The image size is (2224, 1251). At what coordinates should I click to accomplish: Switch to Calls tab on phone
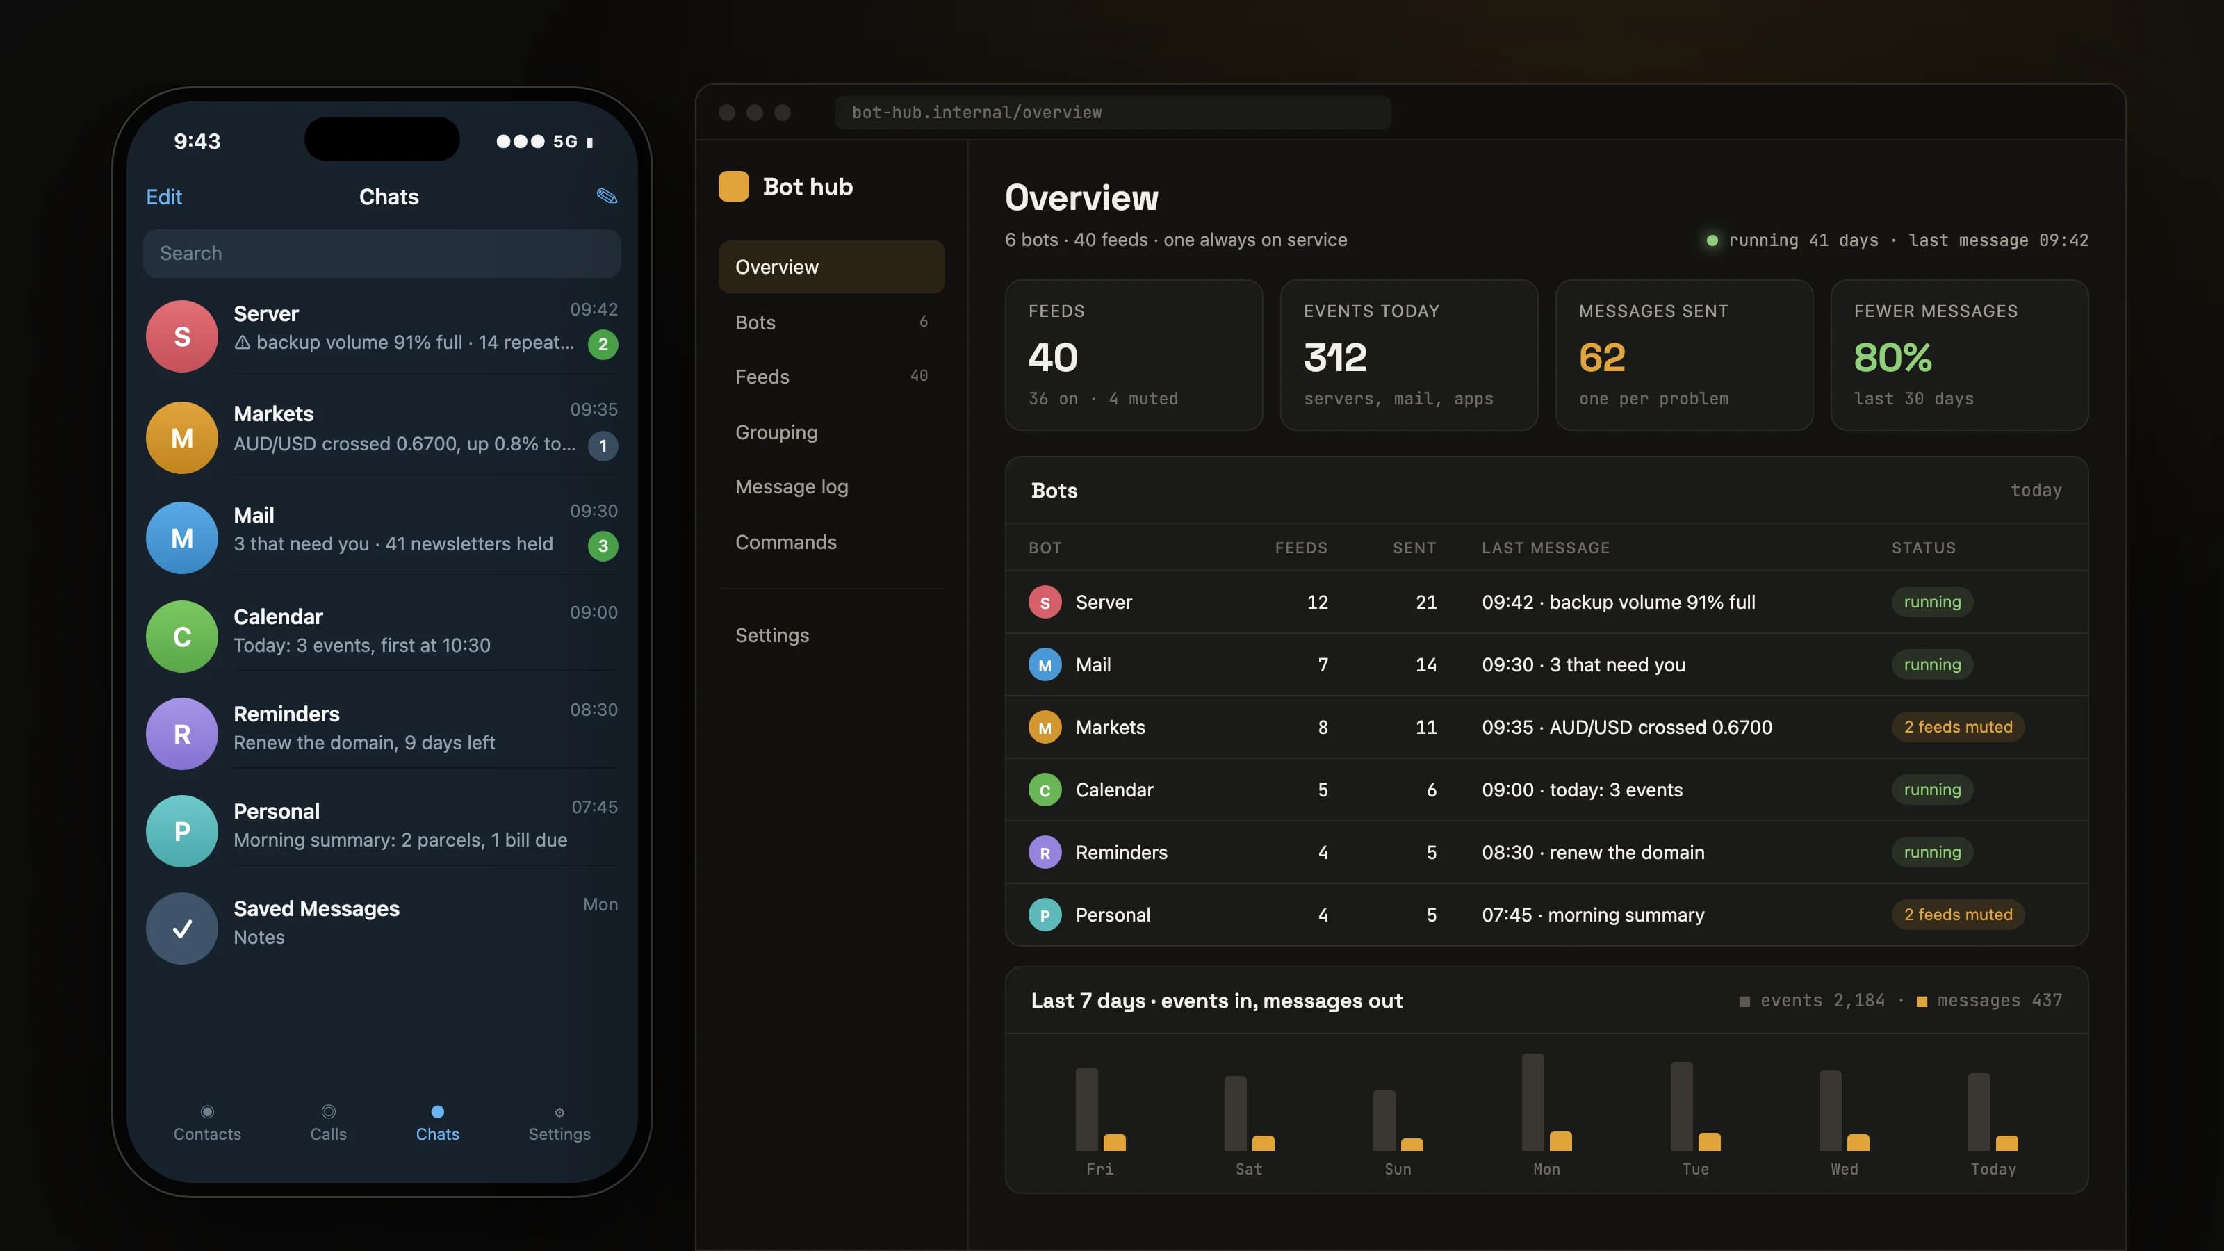[328, 1123]
